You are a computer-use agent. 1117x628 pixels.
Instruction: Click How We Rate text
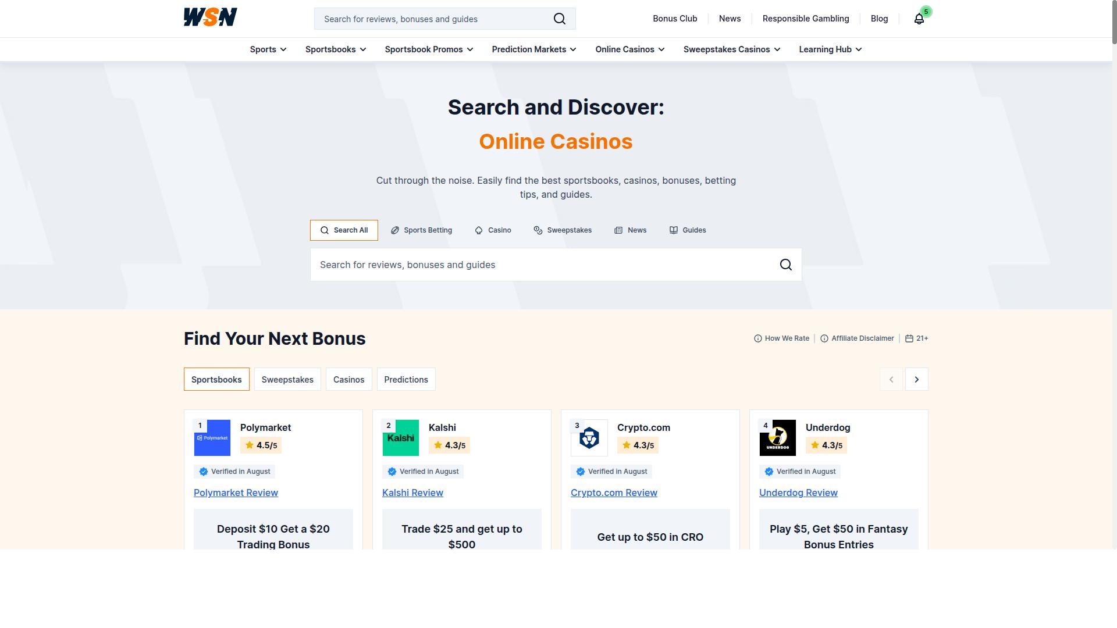coord(787,338)
